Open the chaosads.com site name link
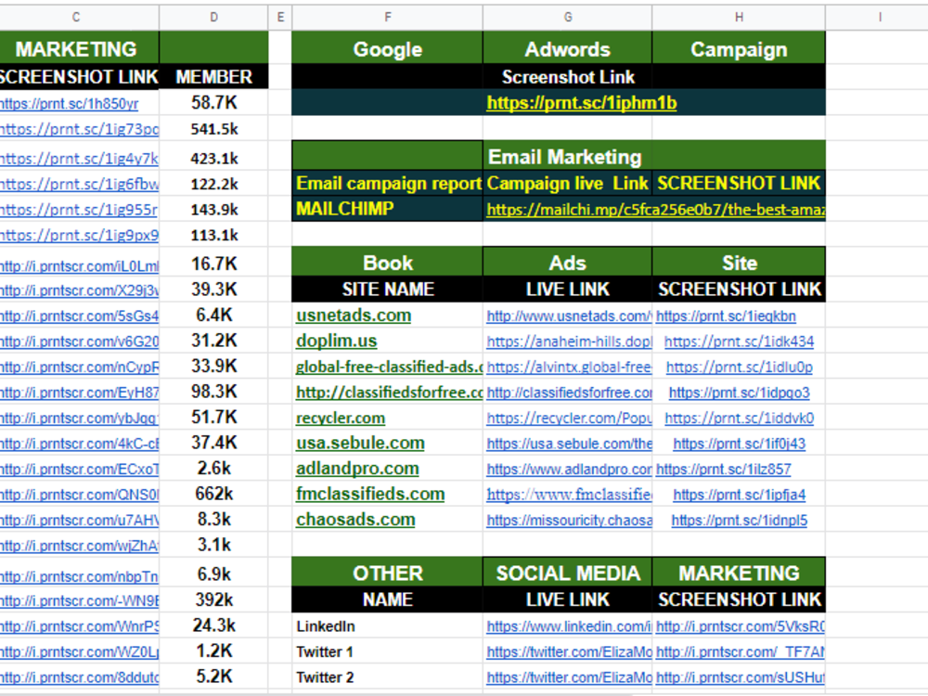 tap(355, 520)
